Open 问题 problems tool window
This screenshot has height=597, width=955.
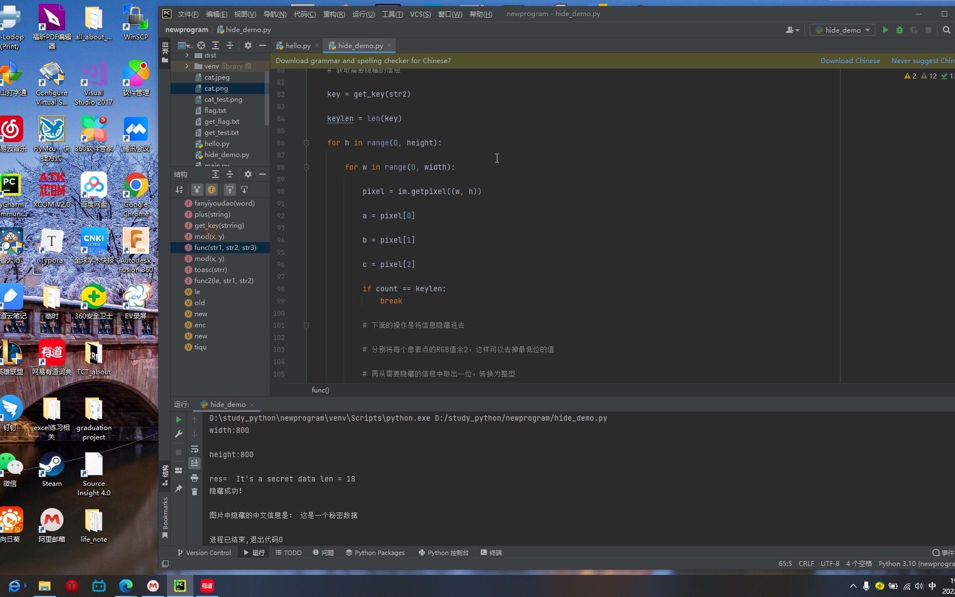(x=323, y=553)
